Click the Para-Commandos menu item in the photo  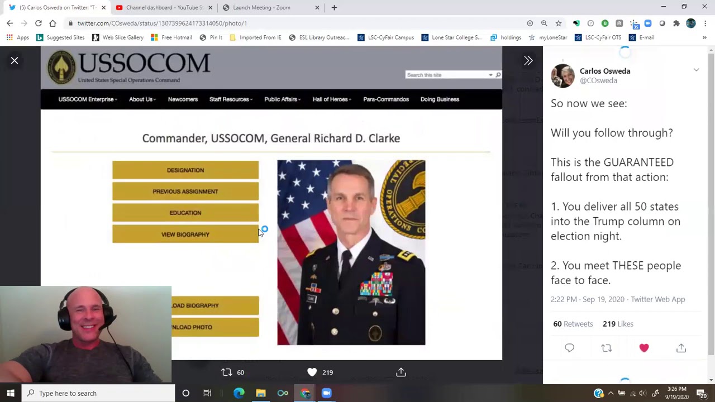(386, 99)
